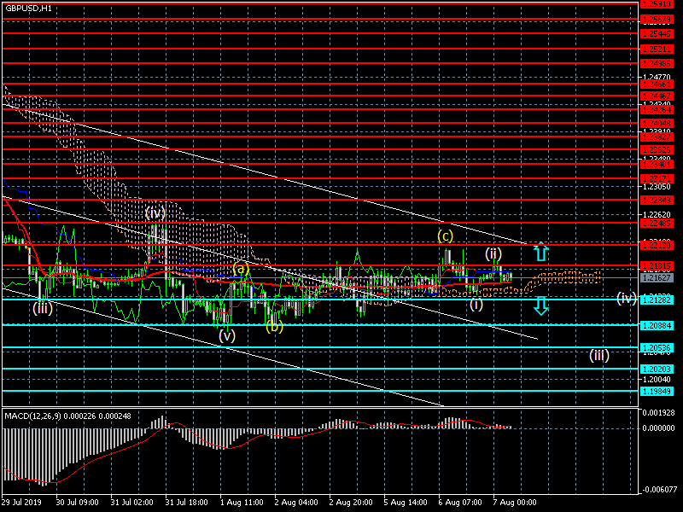Select the yellow (a) wave label

click(241, 269)
